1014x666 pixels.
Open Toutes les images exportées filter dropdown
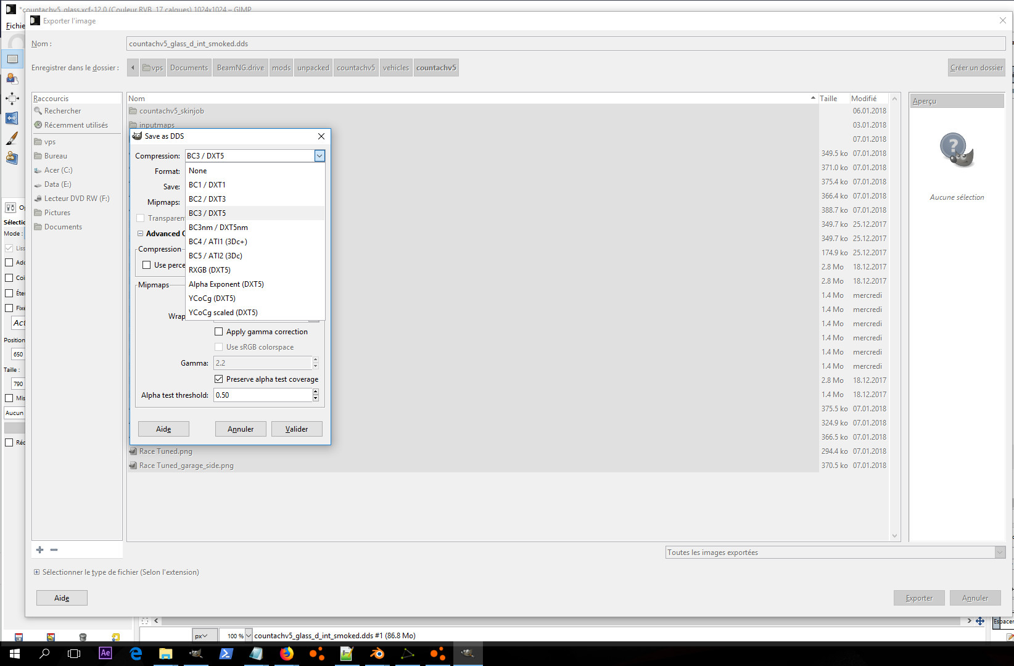click(836, 553)
